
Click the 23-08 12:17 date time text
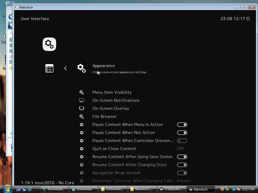click(x=233, y=19)
